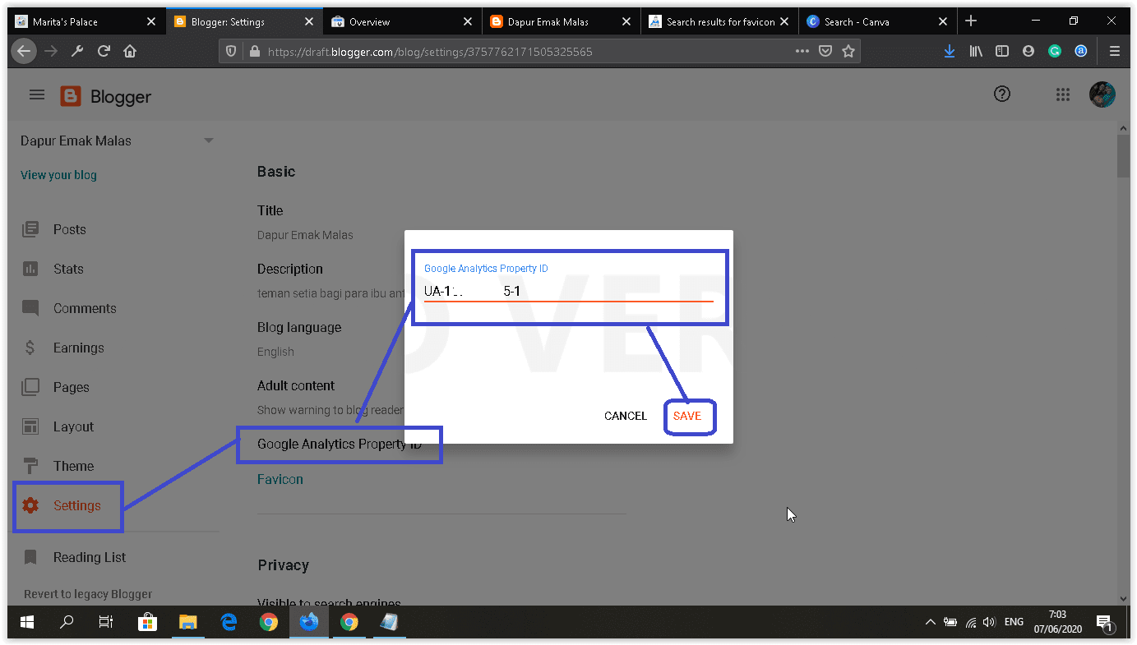Open tracking protection shield icon
Image resolution: width=1137 pixels, height=645 pixels.
pos(231,51)
